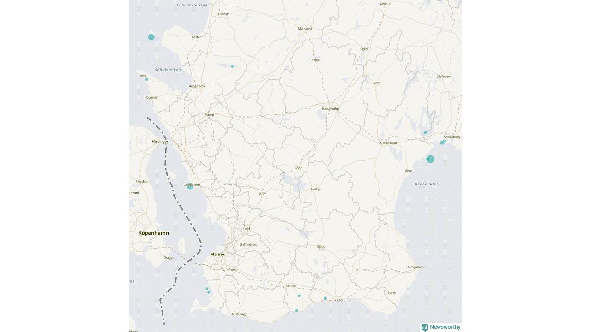Select the Ängelholm label
This screenshot has width=591, height=332.
[x=196, y=86]
